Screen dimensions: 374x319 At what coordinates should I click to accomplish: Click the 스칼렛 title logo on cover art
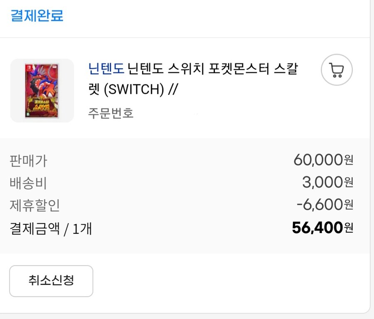[42, 110]
